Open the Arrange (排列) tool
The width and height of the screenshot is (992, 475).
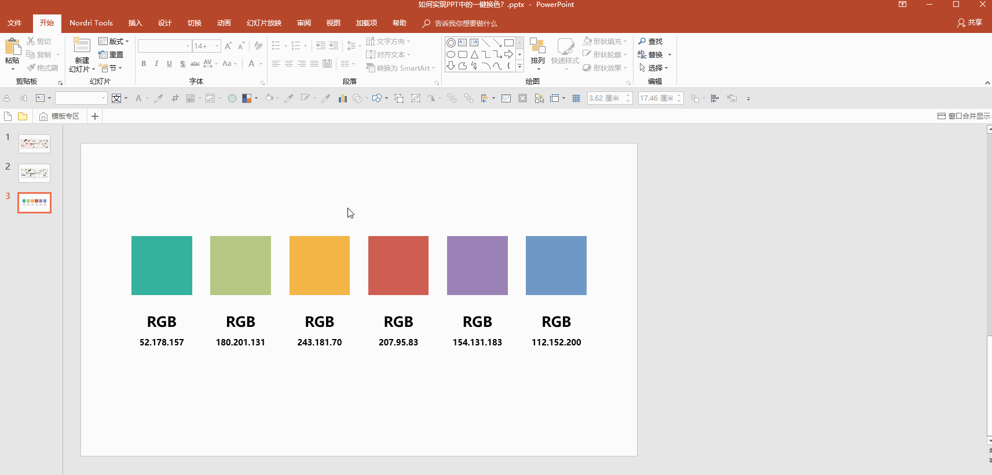coord(537,51)
